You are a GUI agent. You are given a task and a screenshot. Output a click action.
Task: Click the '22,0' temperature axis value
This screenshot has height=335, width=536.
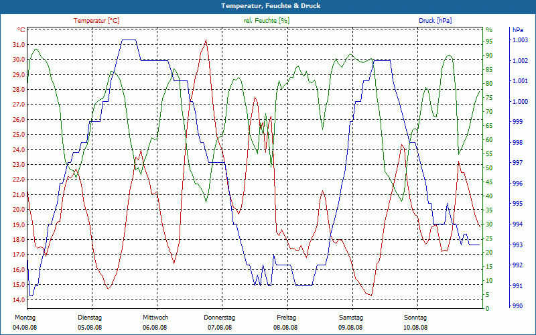tap(19, 180)
